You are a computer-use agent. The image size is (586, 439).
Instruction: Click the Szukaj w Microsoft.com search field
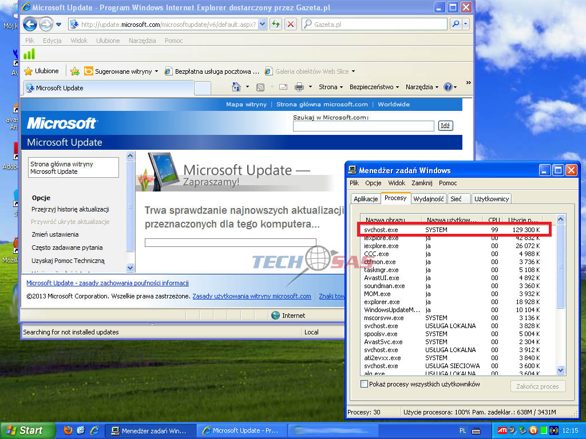[363, 126]
